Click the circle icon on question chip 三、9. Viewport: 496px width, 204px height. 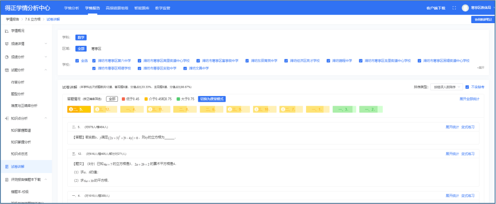[x=230, y=109]
